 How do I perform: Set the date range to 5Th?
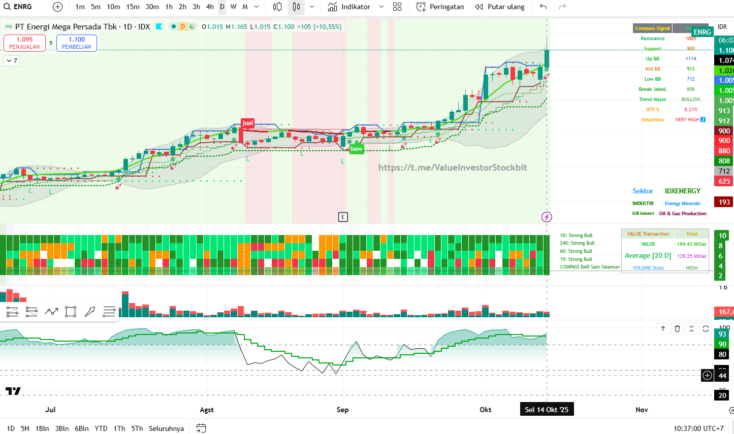point(137,428)
